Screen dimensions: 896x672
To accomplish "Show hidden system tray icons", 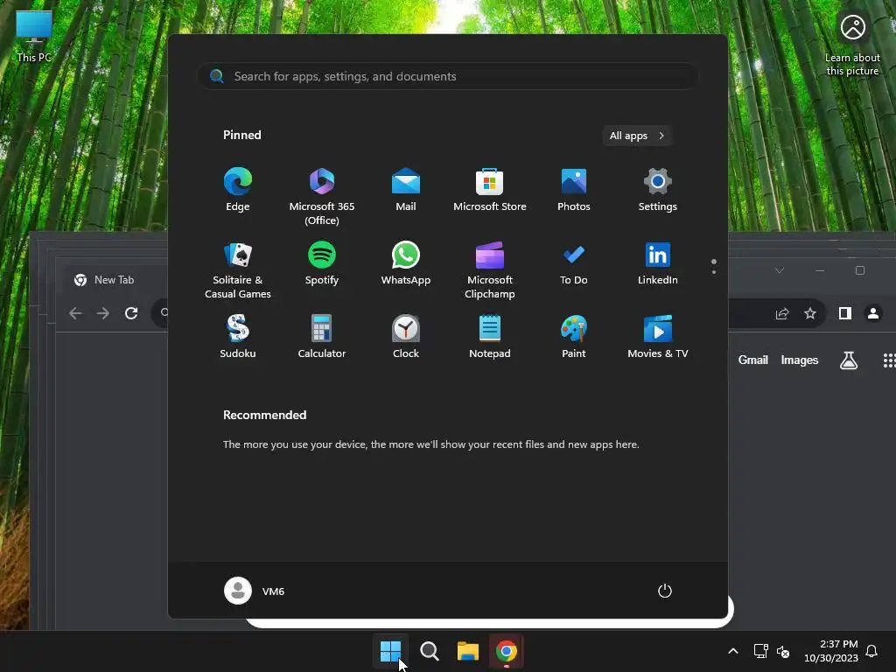I will click(733, 651).
